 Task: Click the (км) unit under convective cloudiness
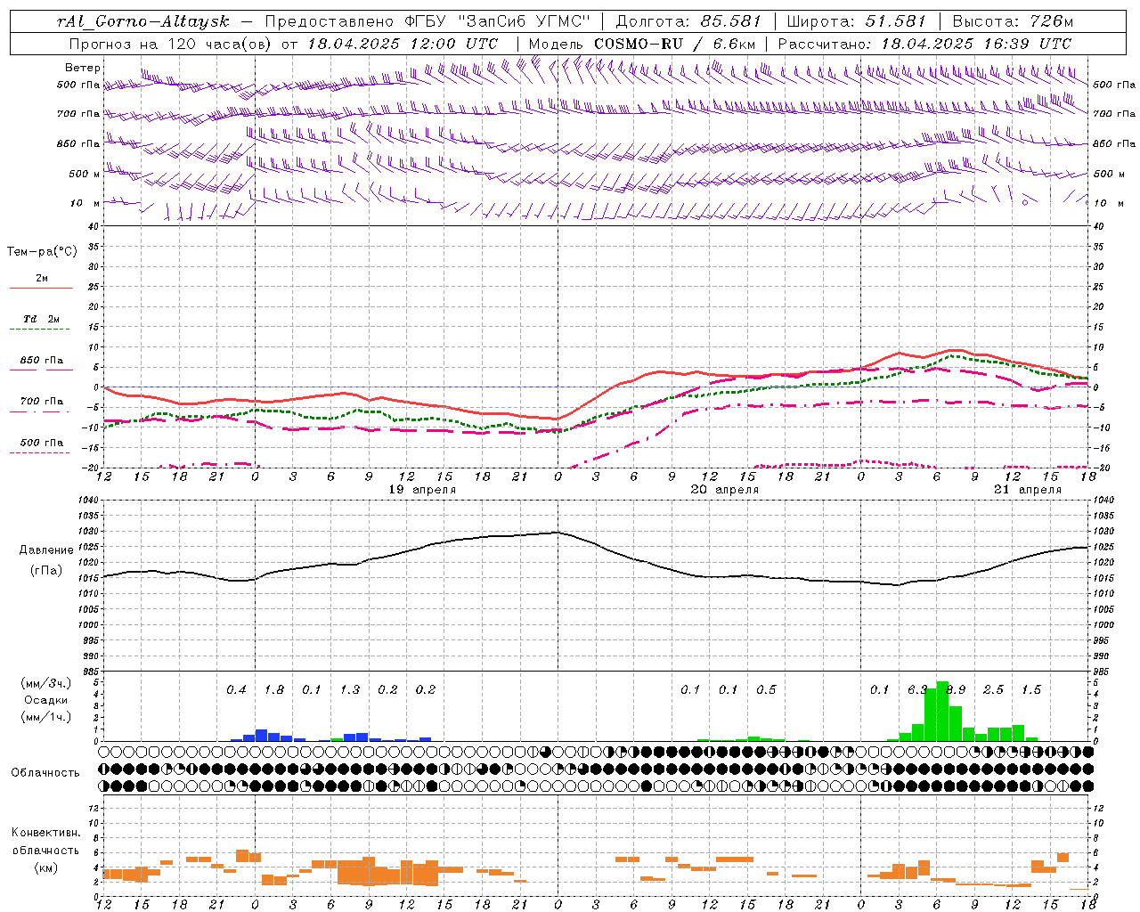(46, 867)
